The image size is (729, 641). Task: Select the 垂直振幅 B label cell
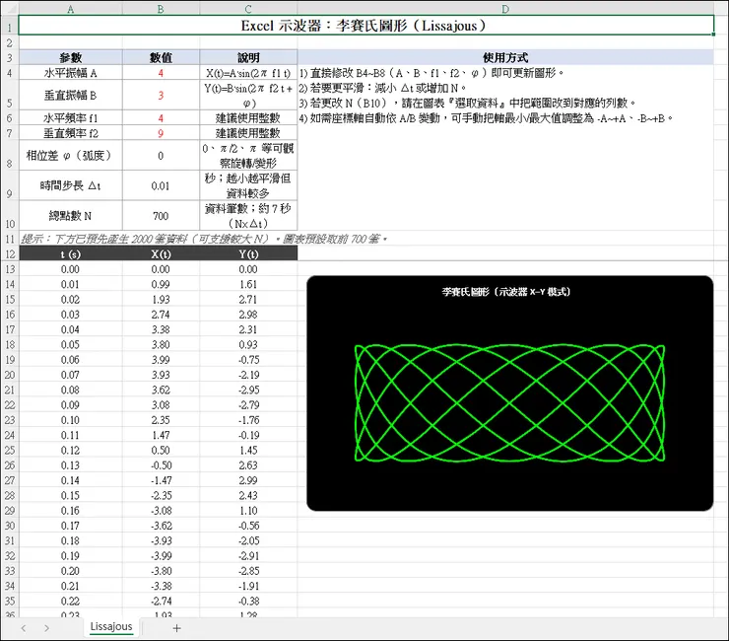pos(71,96)
